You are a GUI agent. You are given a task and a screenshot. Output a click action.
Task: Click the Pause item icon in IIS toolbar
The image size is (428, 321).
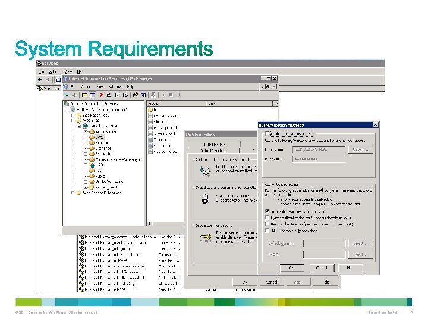[178, 95]
